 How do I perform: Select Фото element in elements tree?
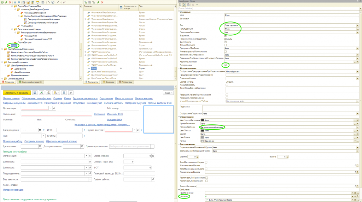pyautogui.click(x=14, y=46)
